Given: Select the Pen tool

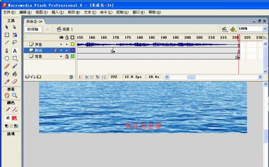Looking at the screenshot, I should tap(7, 50).
